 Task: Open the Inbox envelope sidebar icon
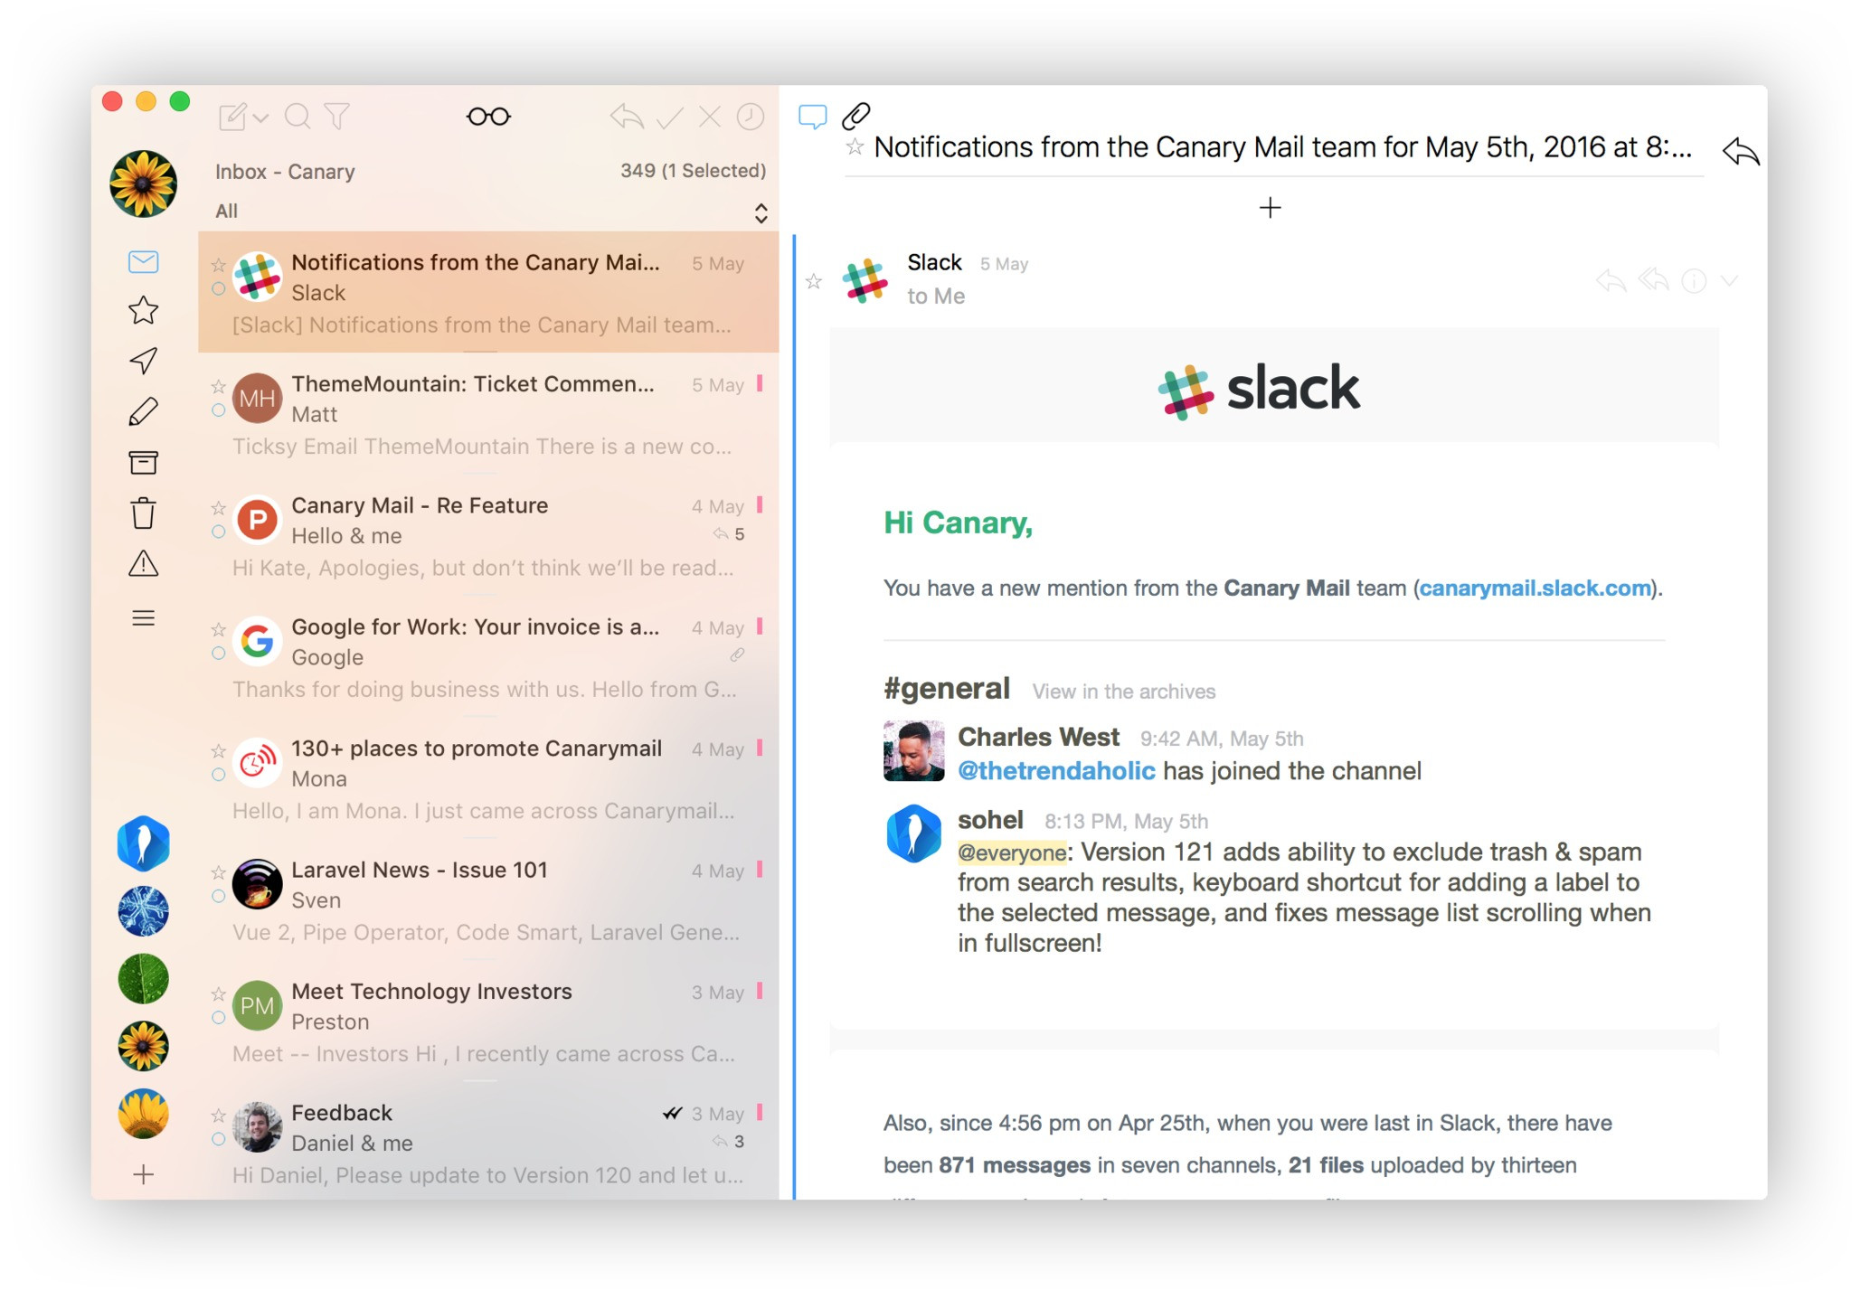click(x=143, y=262)
